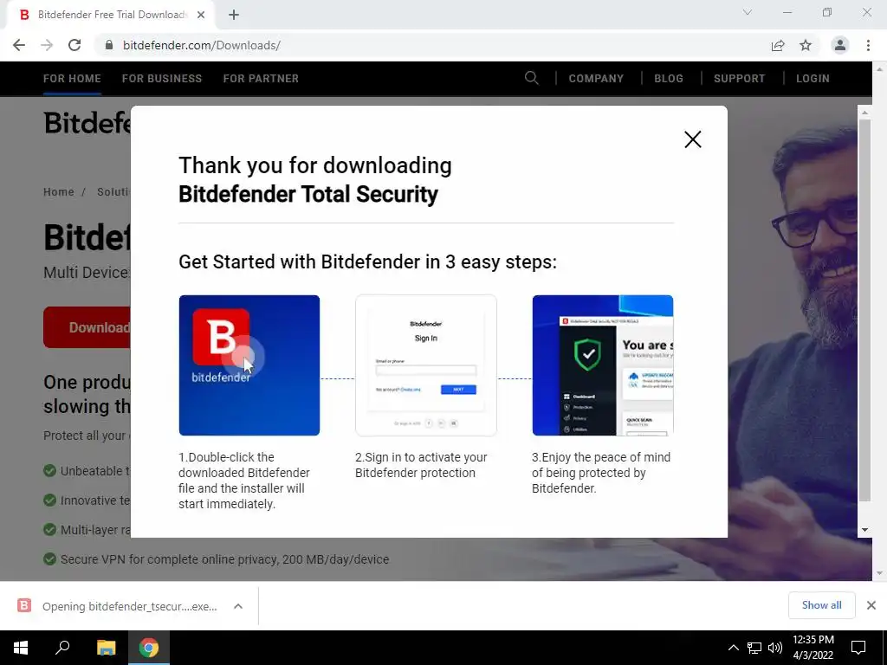Bookmark this page with the star icon
Image resolution: width=887 pixels, height=665 pixels.
(806, 45)
